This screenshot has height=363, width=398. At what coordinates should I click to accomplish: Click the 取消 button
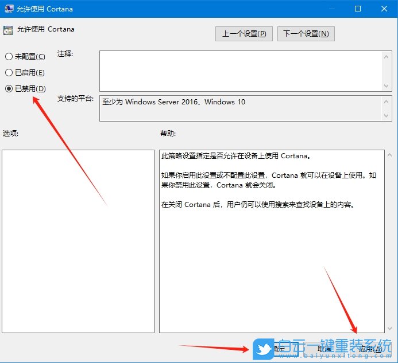coord(324,349)
